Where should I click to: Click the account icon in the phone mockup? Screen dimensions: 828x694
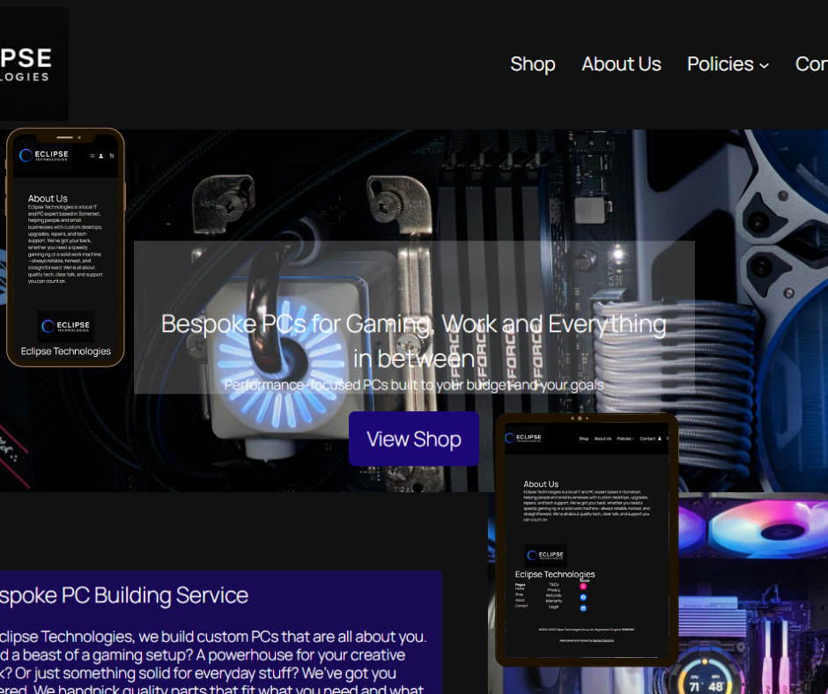(101, 156)
